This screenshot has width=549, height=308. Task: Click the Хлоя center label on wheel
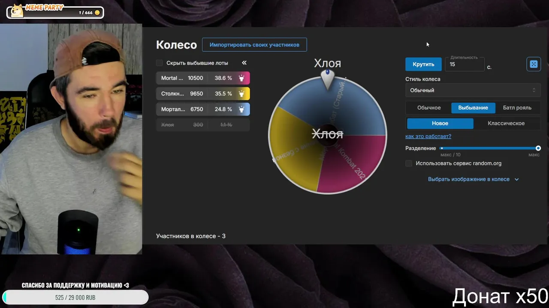(327, 134)
